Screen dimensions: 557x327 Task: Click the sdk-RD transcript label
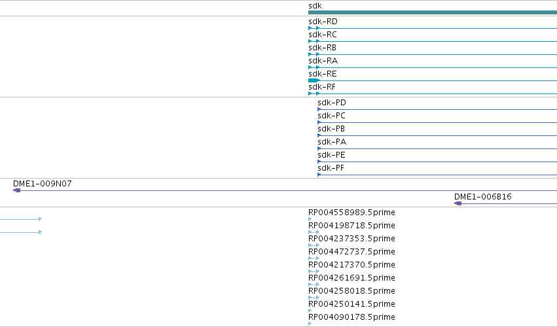coord(323,22)
